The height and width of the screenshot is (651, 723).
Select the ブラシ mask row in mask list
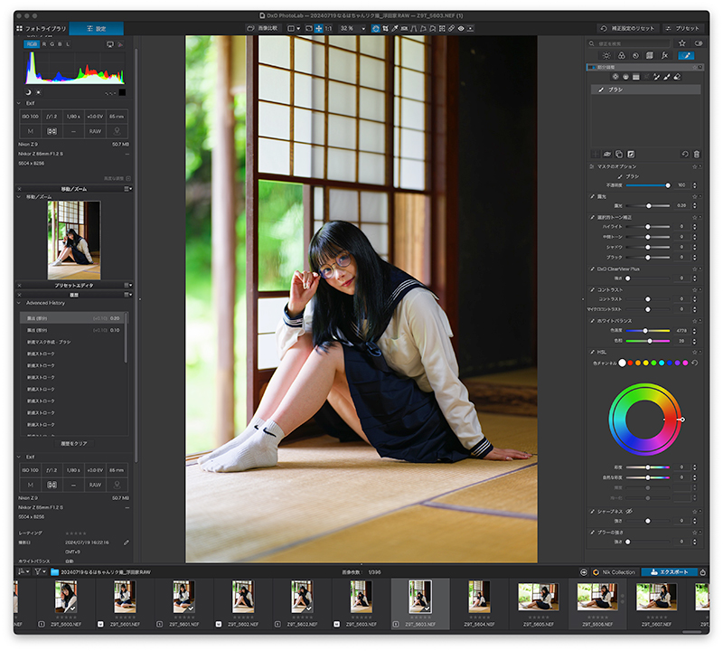[x=645, y=90]
